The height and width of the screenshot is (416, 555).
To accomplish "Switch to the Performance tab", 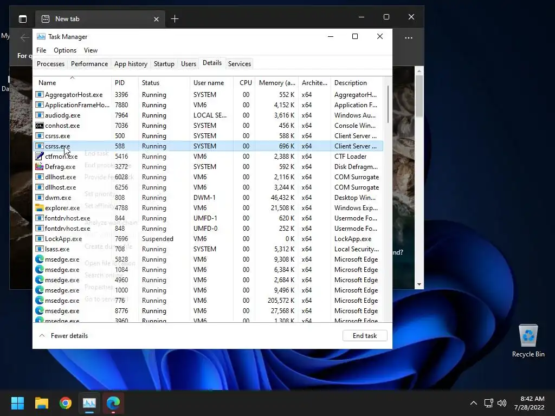I will click(x=89, y=64).
